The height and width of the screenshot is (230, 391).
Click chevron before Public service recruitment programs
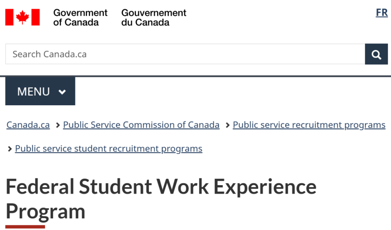[227, 125]
